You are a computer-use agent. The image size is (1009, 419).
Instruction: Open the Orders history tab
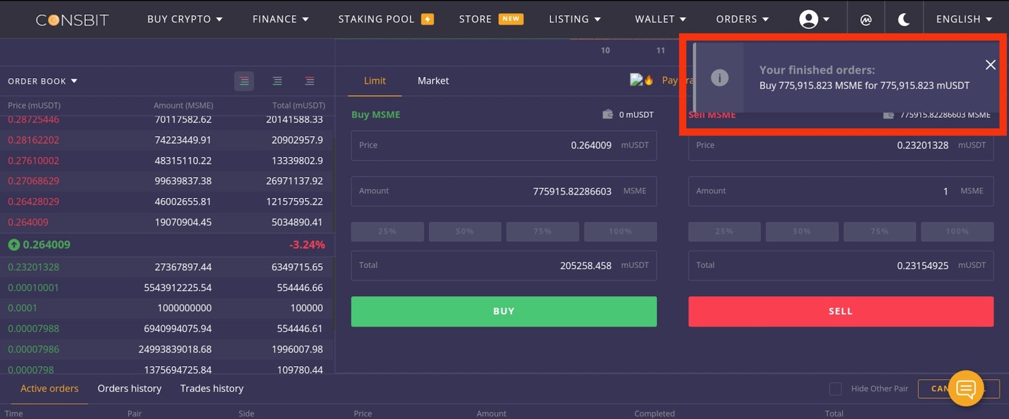(129, 389)
